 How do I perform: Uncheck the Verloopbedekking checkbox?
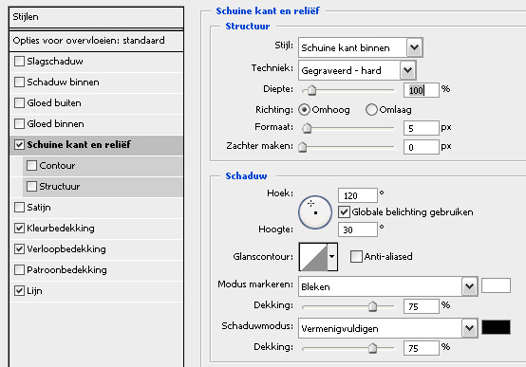pyautogui.click(x=19, y=249)
